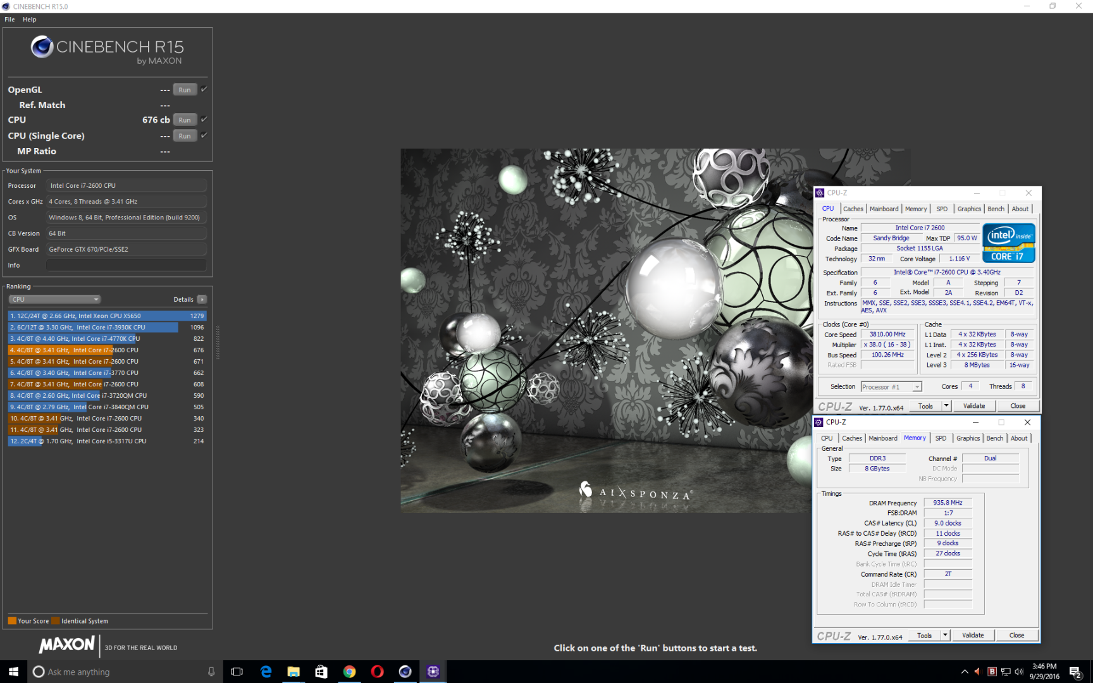Viewport: 1093px width, 683px height.
Task: Click the Info input field
Action: [x=127, y=265]
